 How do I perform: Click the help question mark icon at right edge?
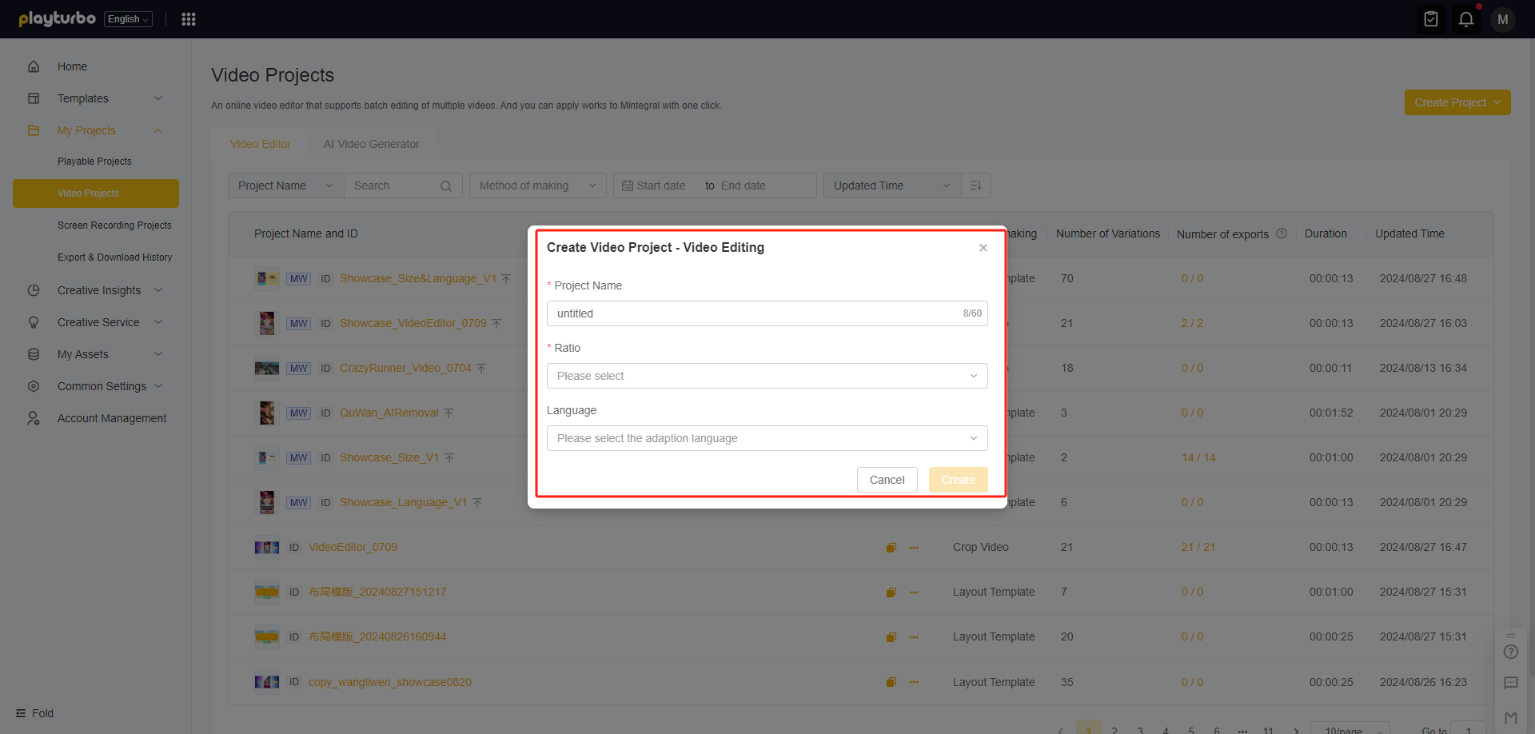pyautogui.click(x=1510, y=652)
